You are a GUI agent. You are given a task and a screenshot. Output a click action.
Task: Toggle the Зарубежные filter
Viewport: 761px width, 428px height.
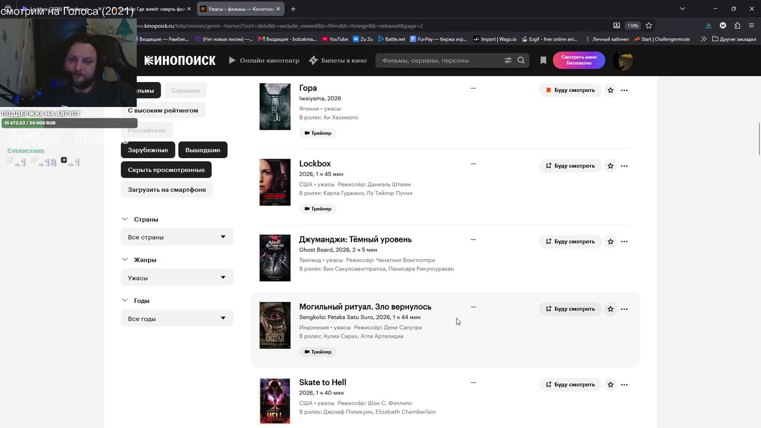click(148, 150)
